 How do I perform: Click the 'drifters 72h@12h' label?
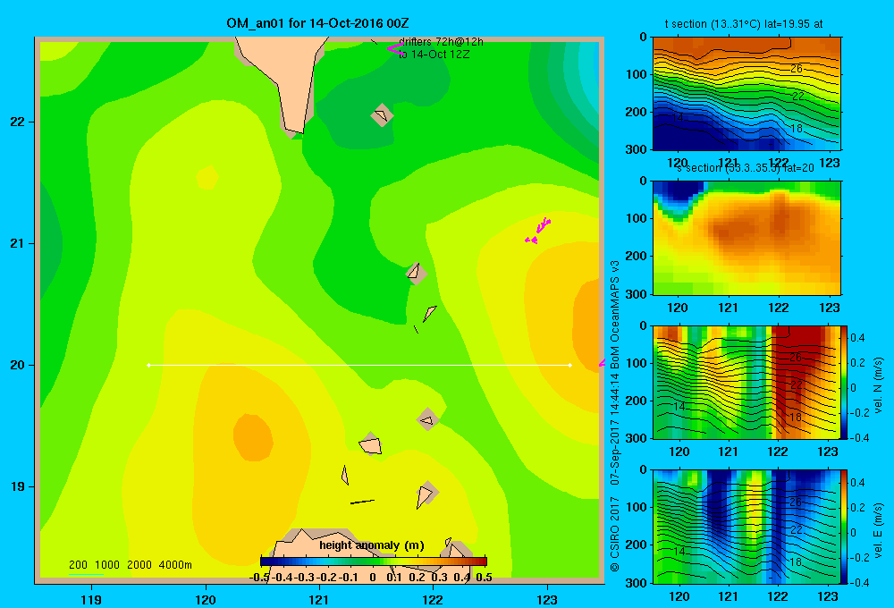click(441, 42)
